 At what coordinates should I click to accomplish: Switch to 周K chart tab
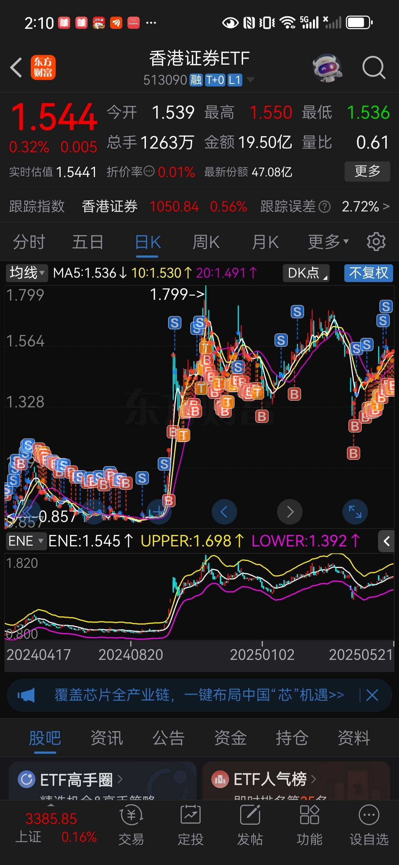[206, 242]
